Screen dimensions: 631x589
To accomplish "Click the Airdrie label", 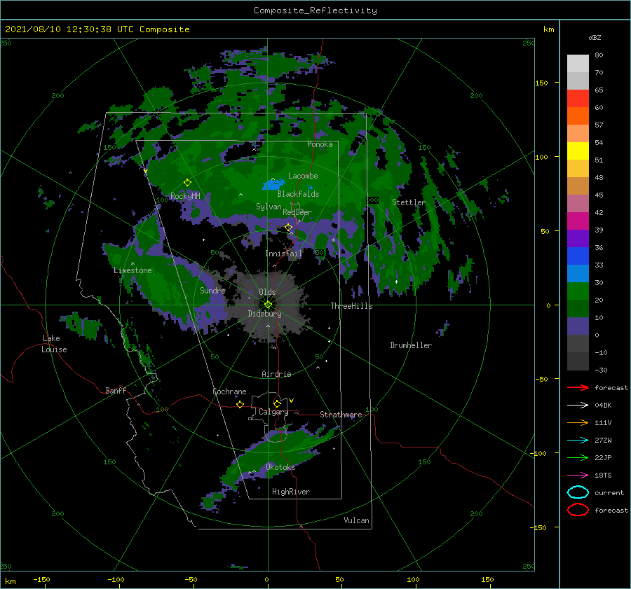I will pyautogui.click(x=276, y=374).
